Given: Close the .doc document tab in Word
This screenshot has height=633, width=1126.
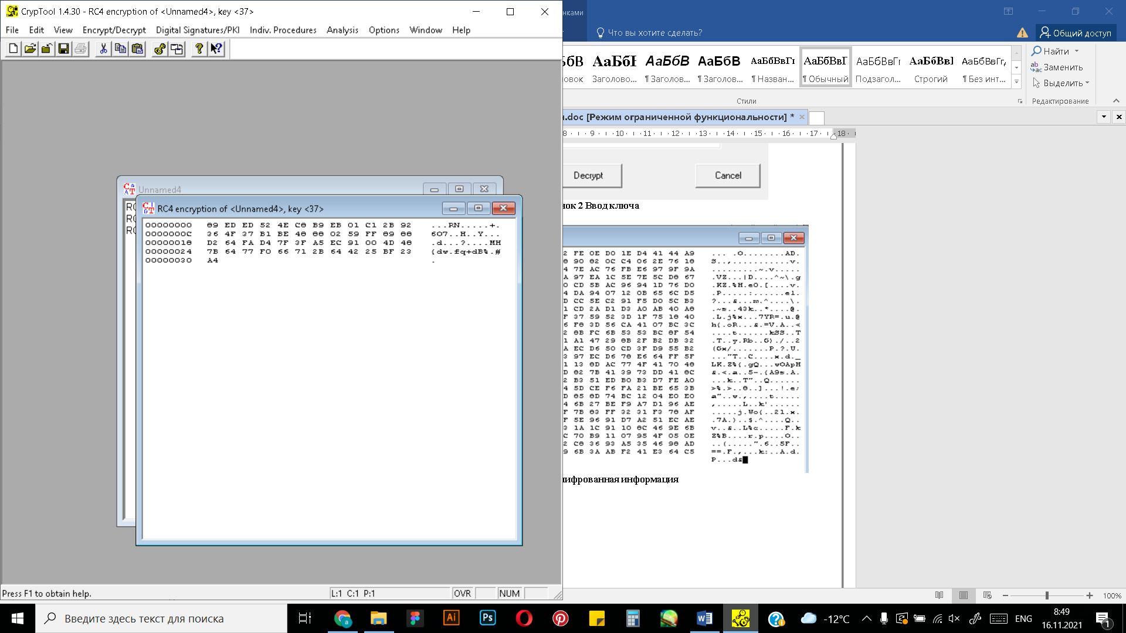Looking at the screenshot, I should coord(802,117).
